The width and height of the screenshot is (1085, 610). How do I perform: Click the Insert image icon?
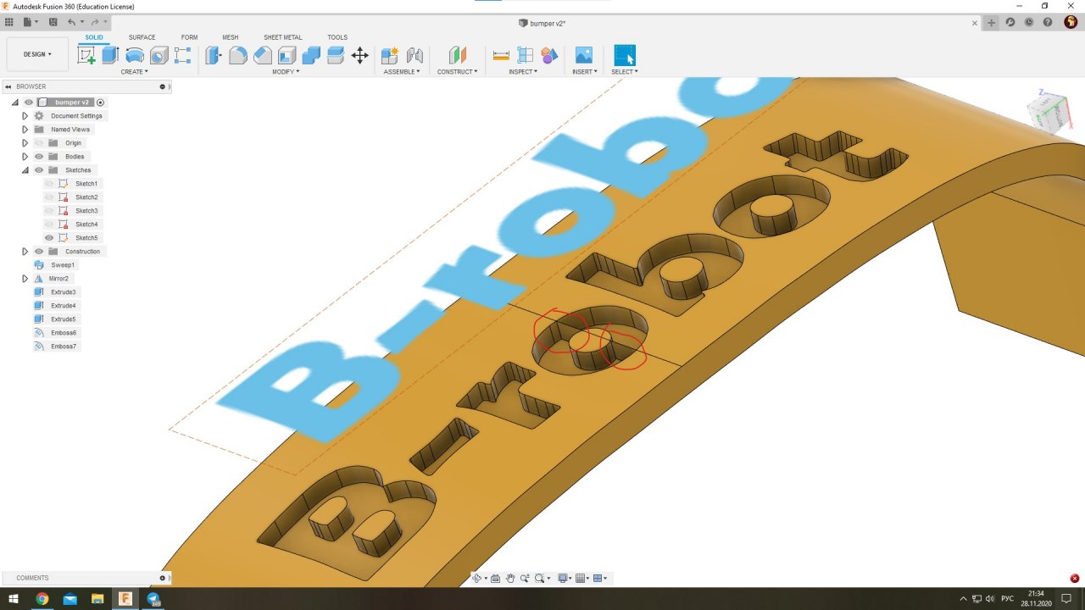pyautogui.click(x=583, y=56)
